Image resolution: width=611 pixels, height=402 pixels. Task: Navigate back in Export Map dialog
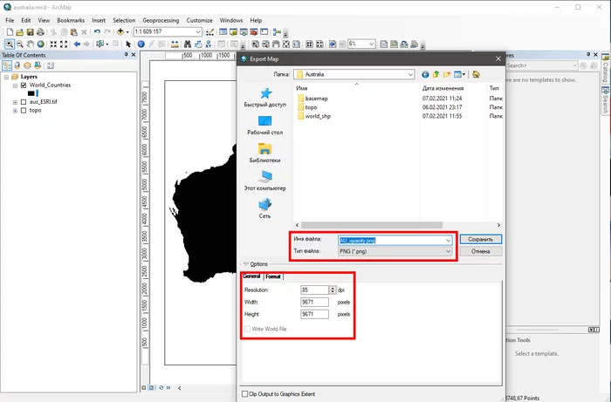[425, 74]
